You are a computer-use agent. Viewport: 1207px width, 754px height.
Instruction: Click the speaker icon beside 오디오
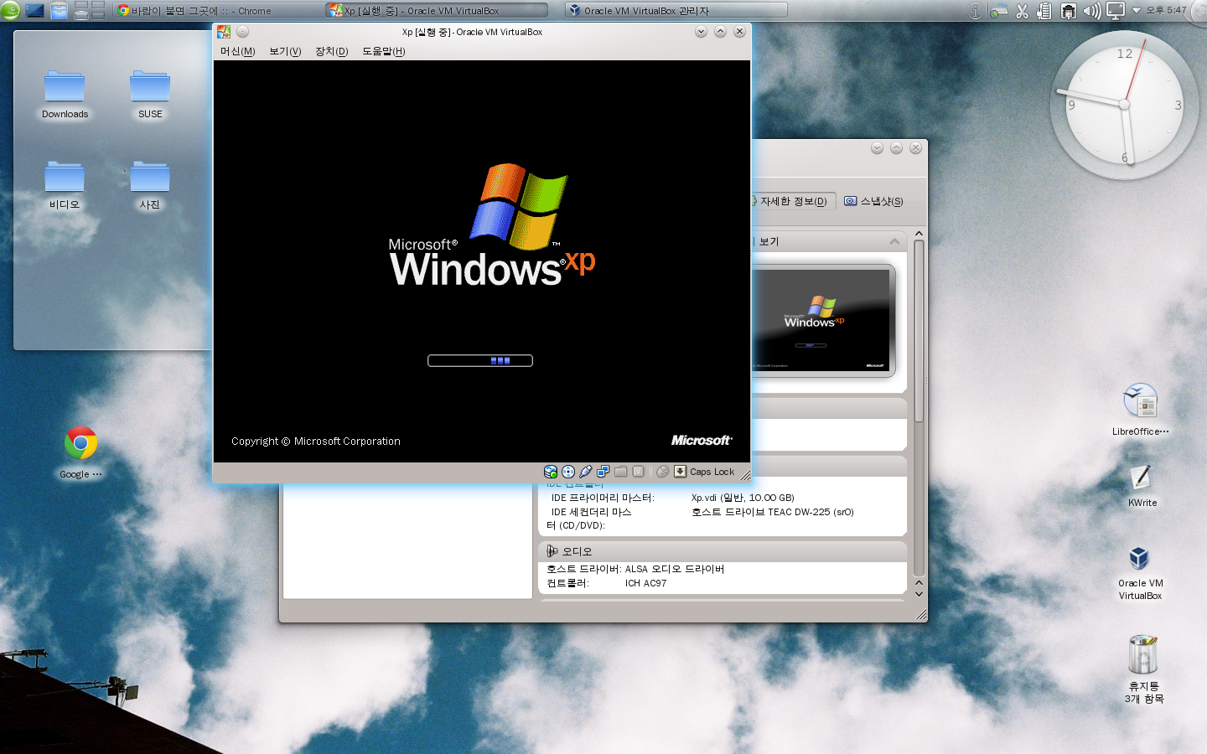pos(552,551)
